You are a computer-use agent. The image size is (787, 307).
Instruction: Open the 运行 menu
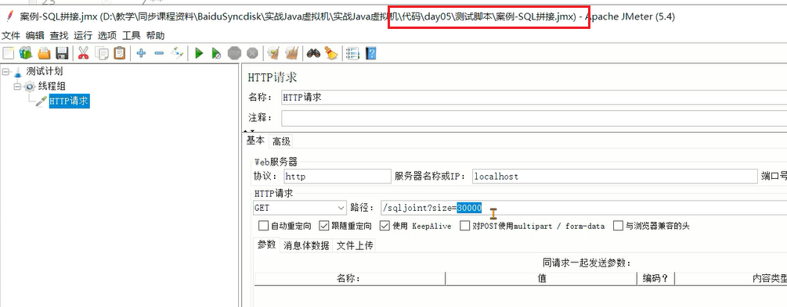(83, 36)
